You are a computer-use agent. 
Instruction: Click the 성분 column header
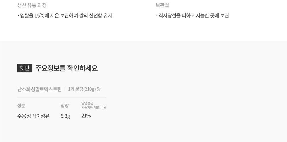tap(21, 105)
